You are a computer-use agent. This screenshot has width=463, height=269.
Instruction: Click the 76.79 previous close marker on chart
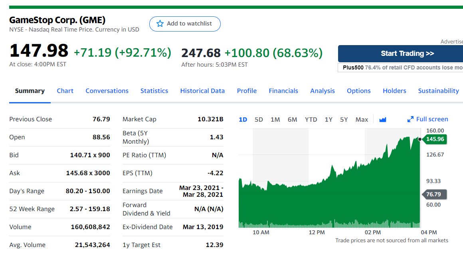(434, 194)
